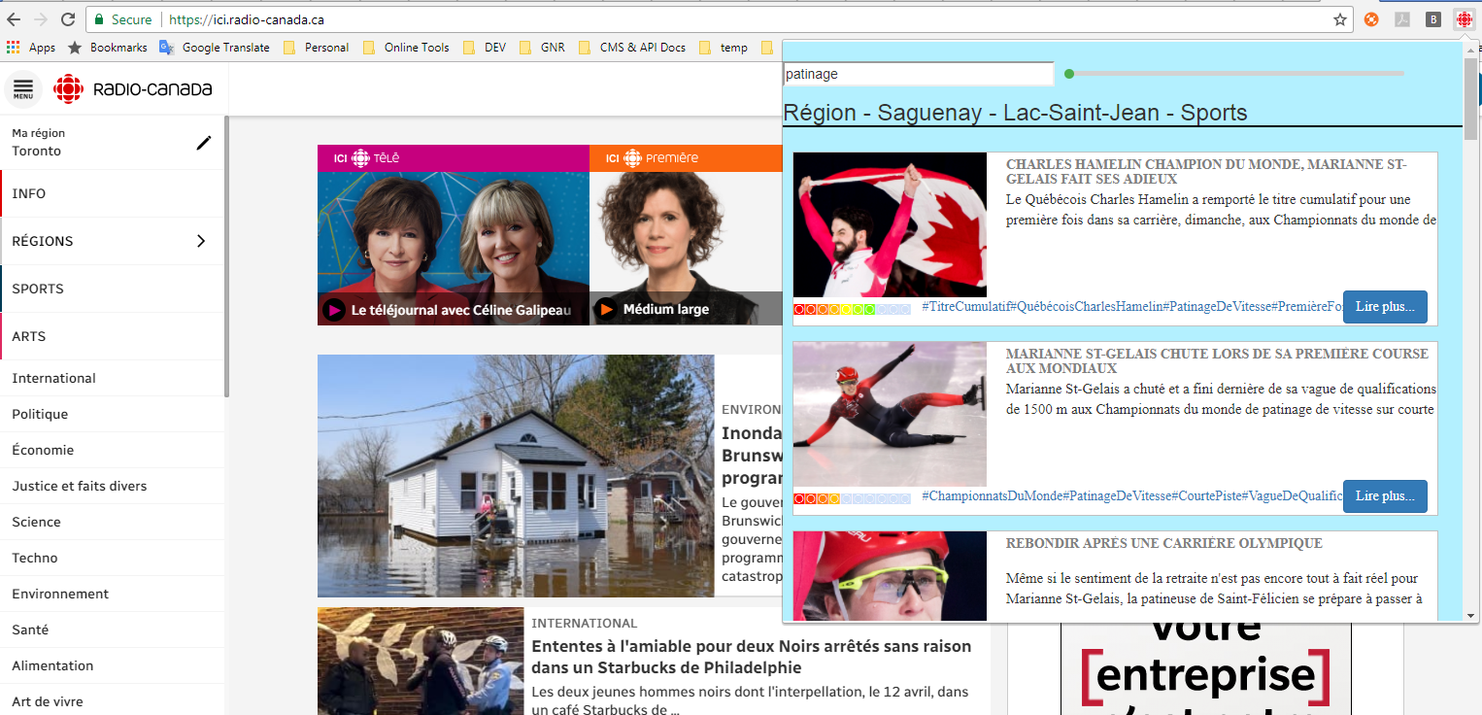The height and width of the screenshot is (715, 1482).
Task: Adjust the green slider in the popup
Action: coord(1069,73)
